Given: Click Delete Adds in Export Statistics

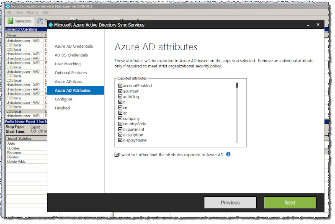Looking at the screenshot, I should point(16,162).
